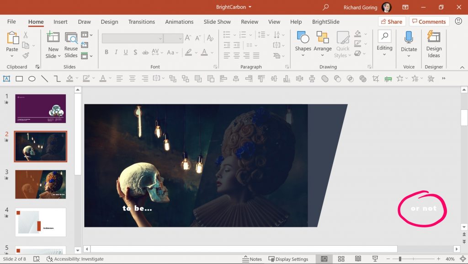Open font name combo box
The image size is (468, 264).
point(132,38)
